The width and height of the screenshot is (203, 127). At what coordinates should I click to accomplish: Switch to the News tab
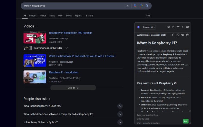point(52,16)
